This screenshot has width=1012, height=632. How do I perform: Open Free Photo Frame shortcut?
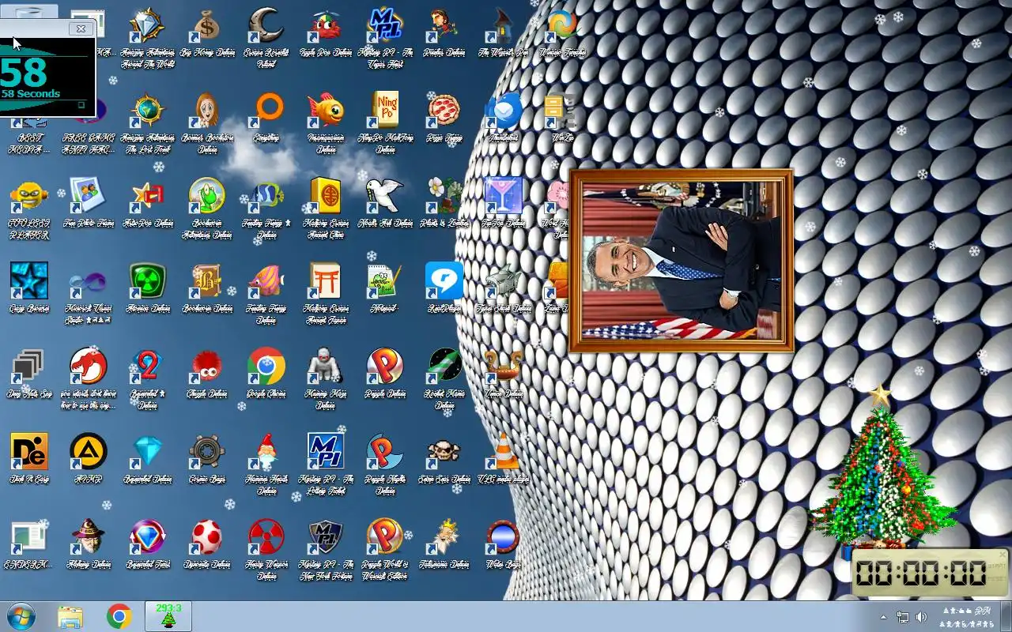[x=89, y=196]
